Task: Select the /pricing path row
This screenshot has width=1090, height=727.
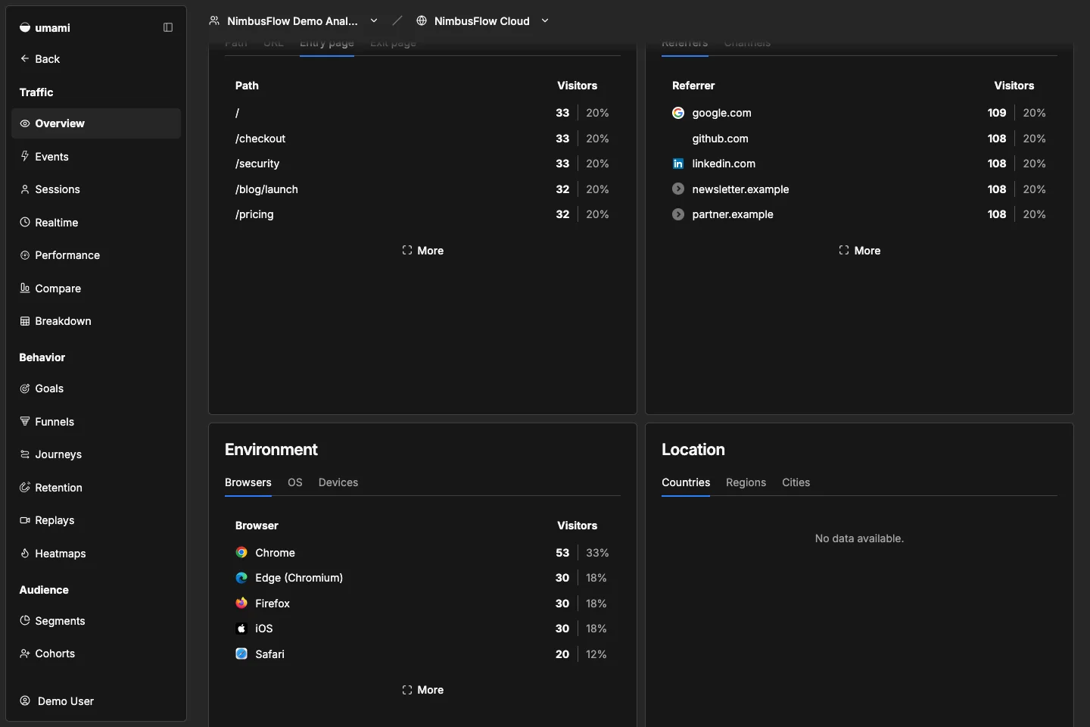Action: click(x=422, y=214)
